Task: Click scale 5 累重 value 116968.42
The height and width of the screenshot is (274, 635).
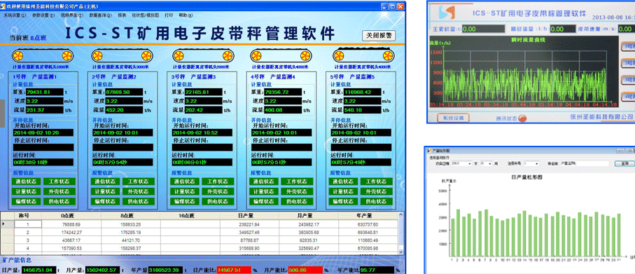Action: pos(363,92)
